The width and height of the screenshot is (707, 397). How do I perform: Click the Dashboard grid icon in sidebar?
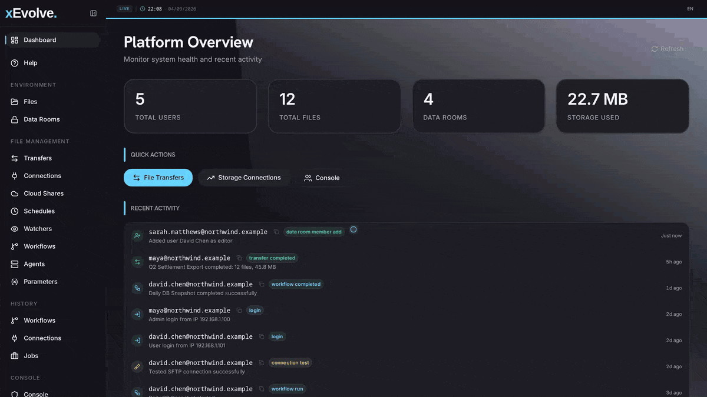tap(15, 40)
